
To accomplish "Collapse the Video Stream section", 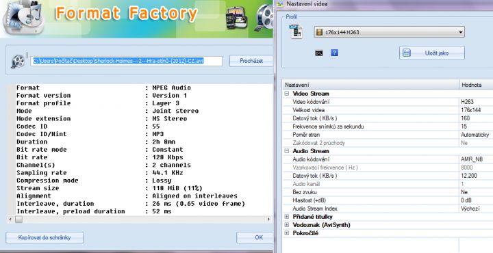I will 286,94.
